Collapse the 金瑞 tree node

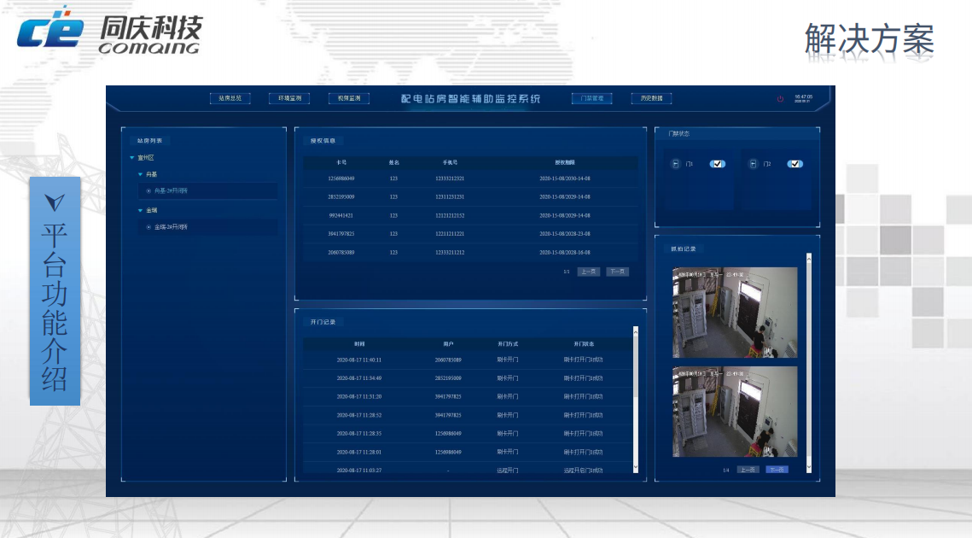(x=140, y=210)
